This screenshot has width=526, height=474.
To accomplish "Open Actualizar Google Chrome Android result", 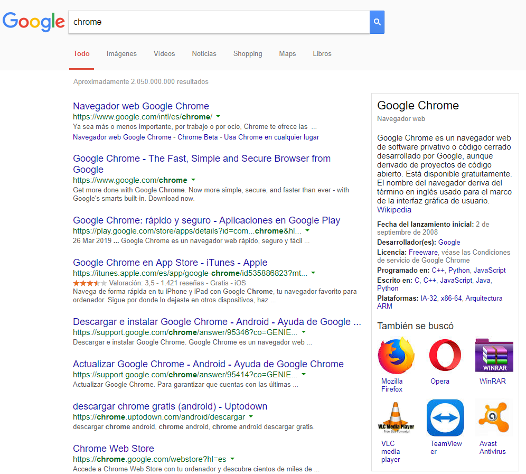I will [208, 364].
